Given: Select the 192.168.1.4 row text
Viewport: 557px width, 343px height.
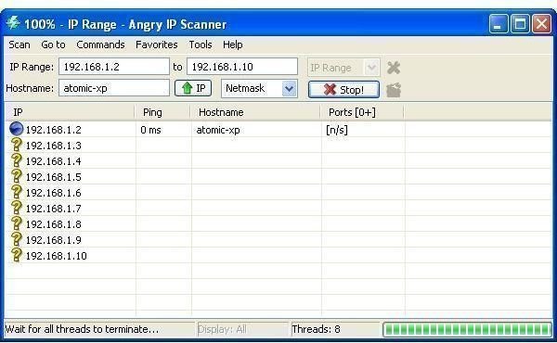Looking at the screenshot, I should pos(53,161).
